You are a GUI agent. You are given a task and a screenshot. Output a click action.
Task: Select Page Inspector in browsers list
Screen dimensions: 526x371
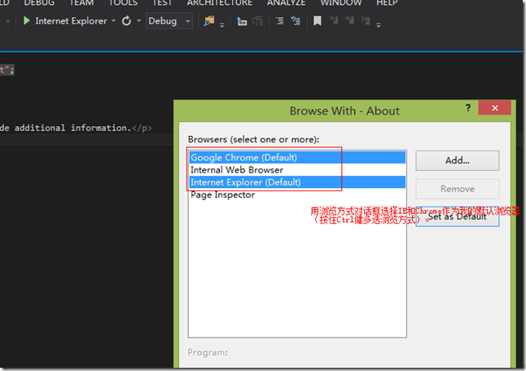point(222,195)
